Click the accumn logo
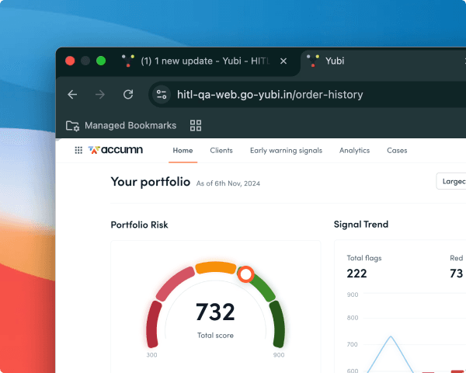Viewport: 466px width, 373px height. point(115,150)
